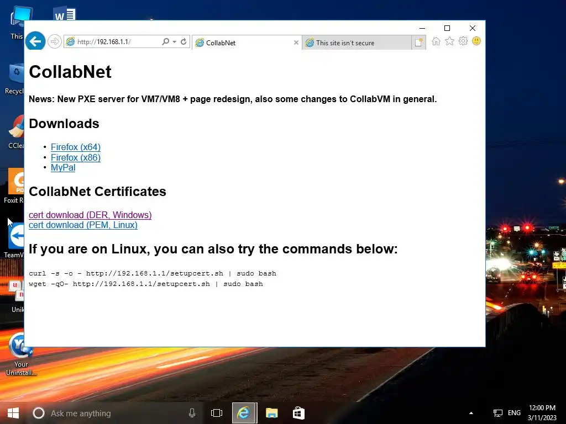The image size is (566, 424).
Task: Click the search magnifier in address bar
Action: click(x=165, y=42)
